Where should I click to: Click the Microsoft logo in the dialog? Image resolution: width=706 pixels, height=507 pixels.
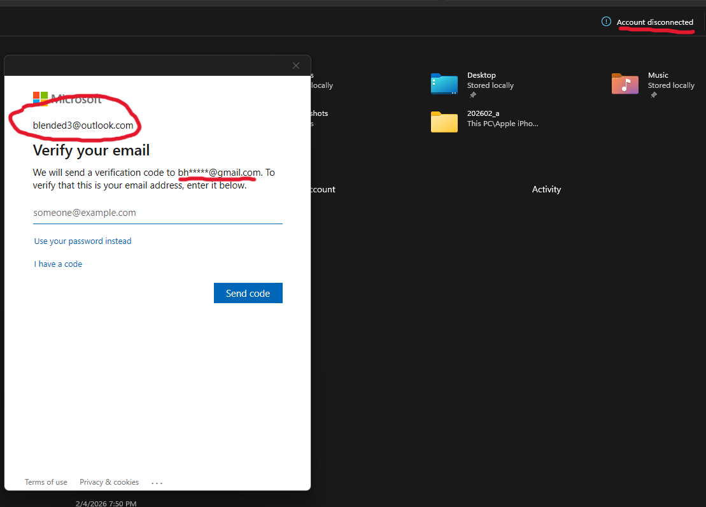click(x=67, y=99)
